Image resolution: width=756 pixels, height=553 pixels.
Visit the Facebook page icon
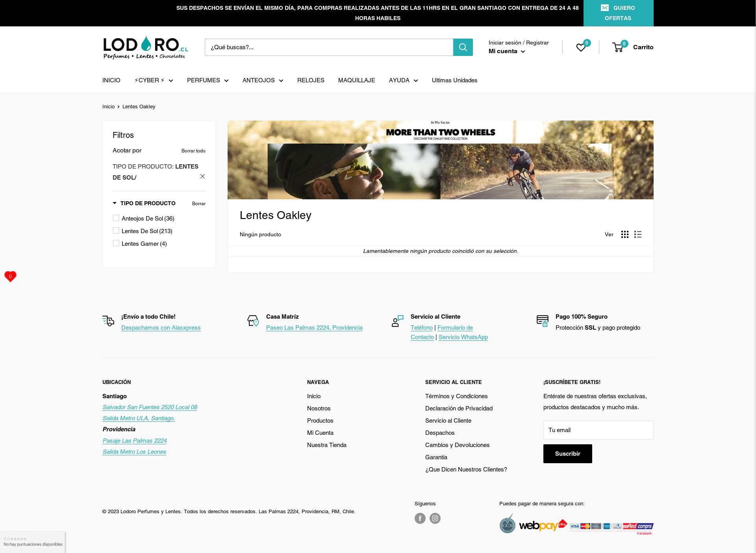pyautogui.click(x=420, y=518)
